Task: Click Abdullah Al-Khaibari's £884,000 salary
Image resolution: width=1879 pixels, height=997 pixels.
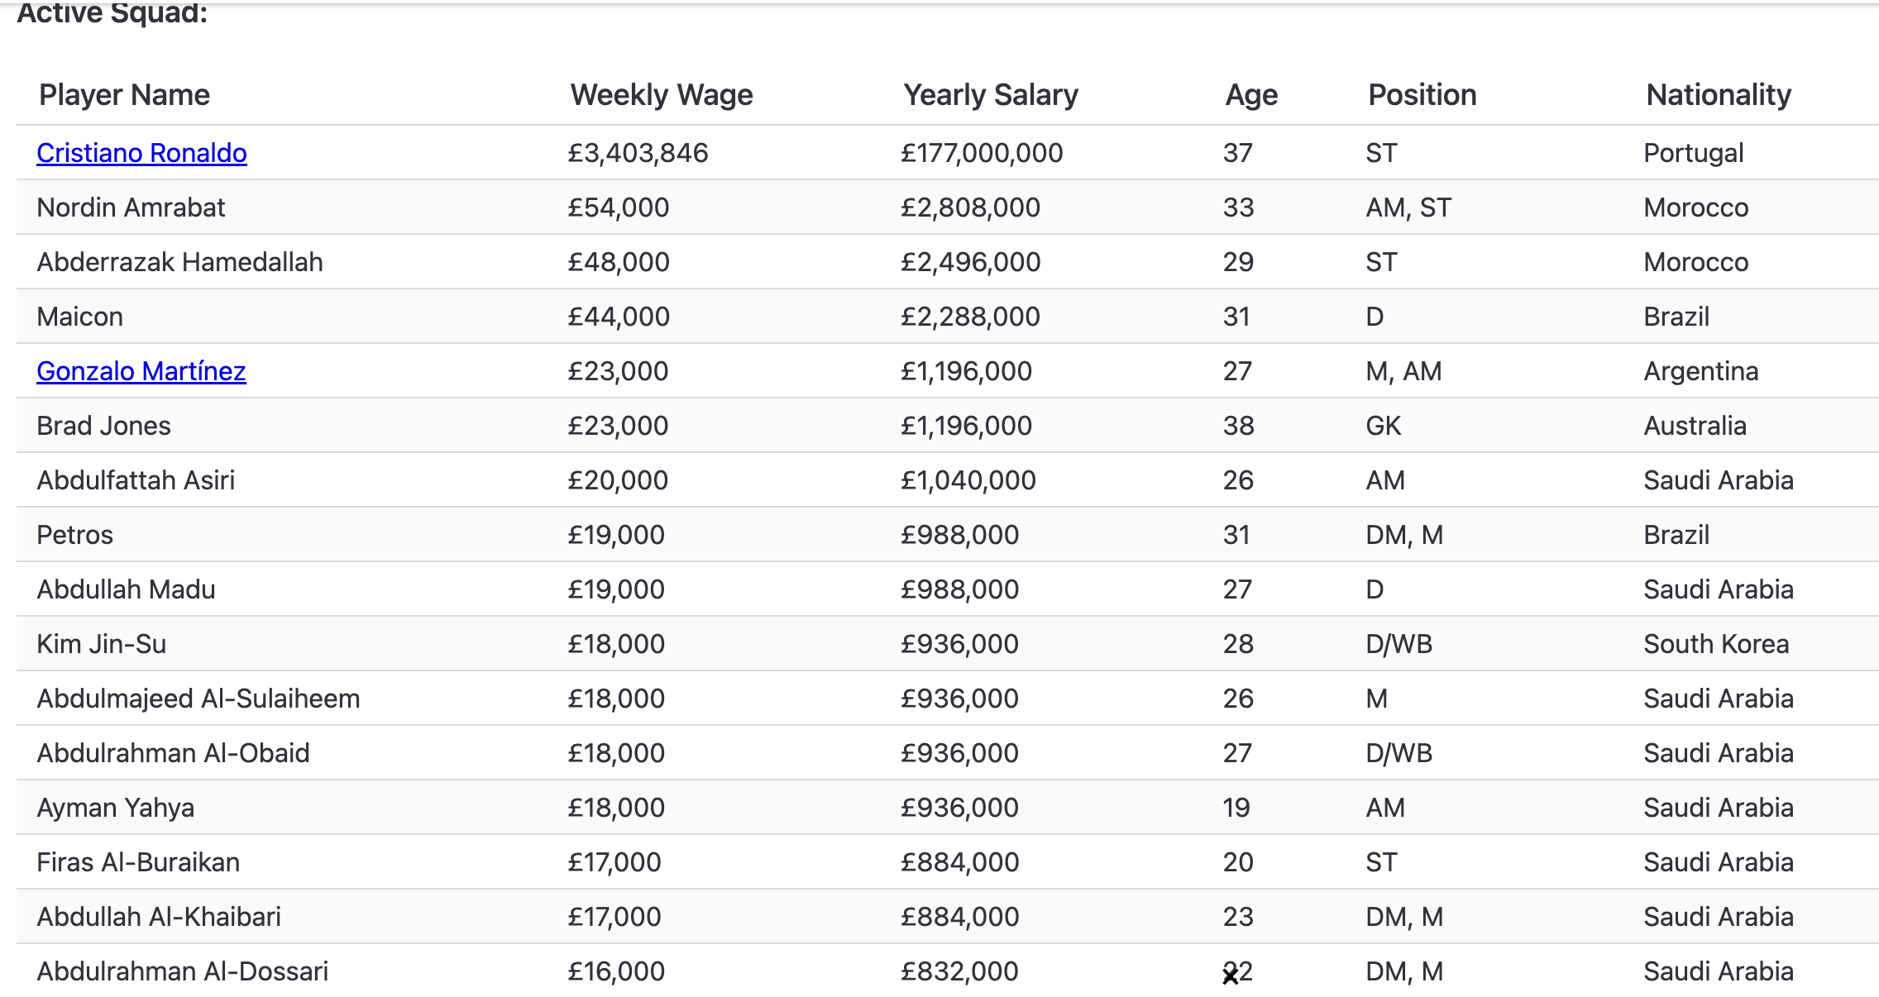Action: (x=960, y=917)
